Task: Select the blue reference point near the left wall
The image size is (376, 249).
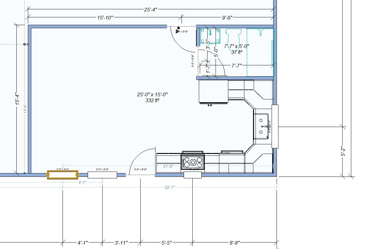Action: click(x=24, y=44)
